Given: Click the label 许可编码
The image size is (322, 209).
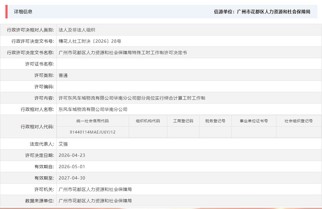Looking at the screenshot, I should [44, 87].
